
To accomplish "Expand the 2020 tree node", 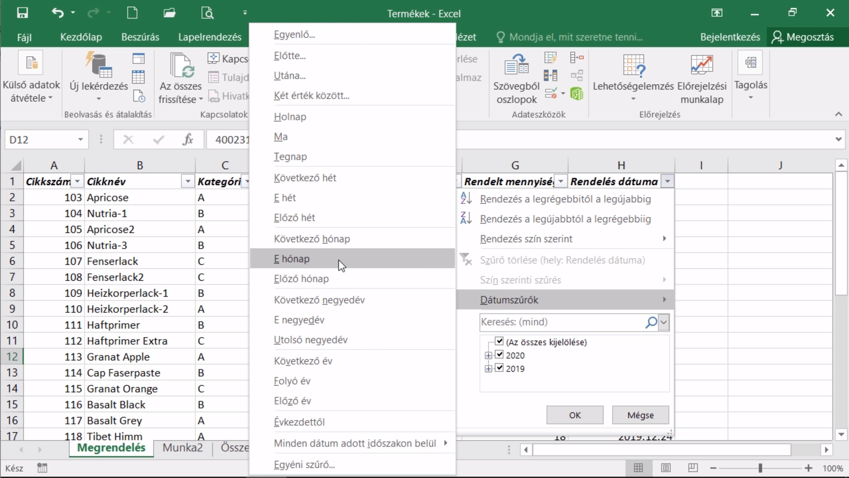I will coord(488,355).
